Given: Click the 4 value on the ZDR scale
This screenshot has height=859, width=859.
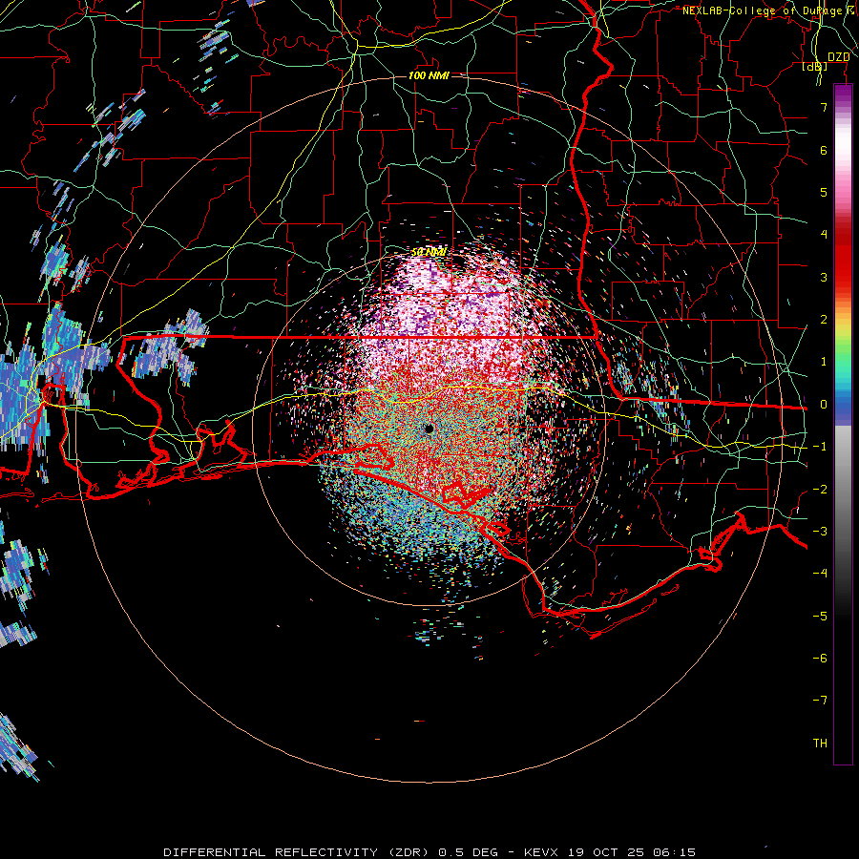Looking at the screenshot, I should coord(824,235).
